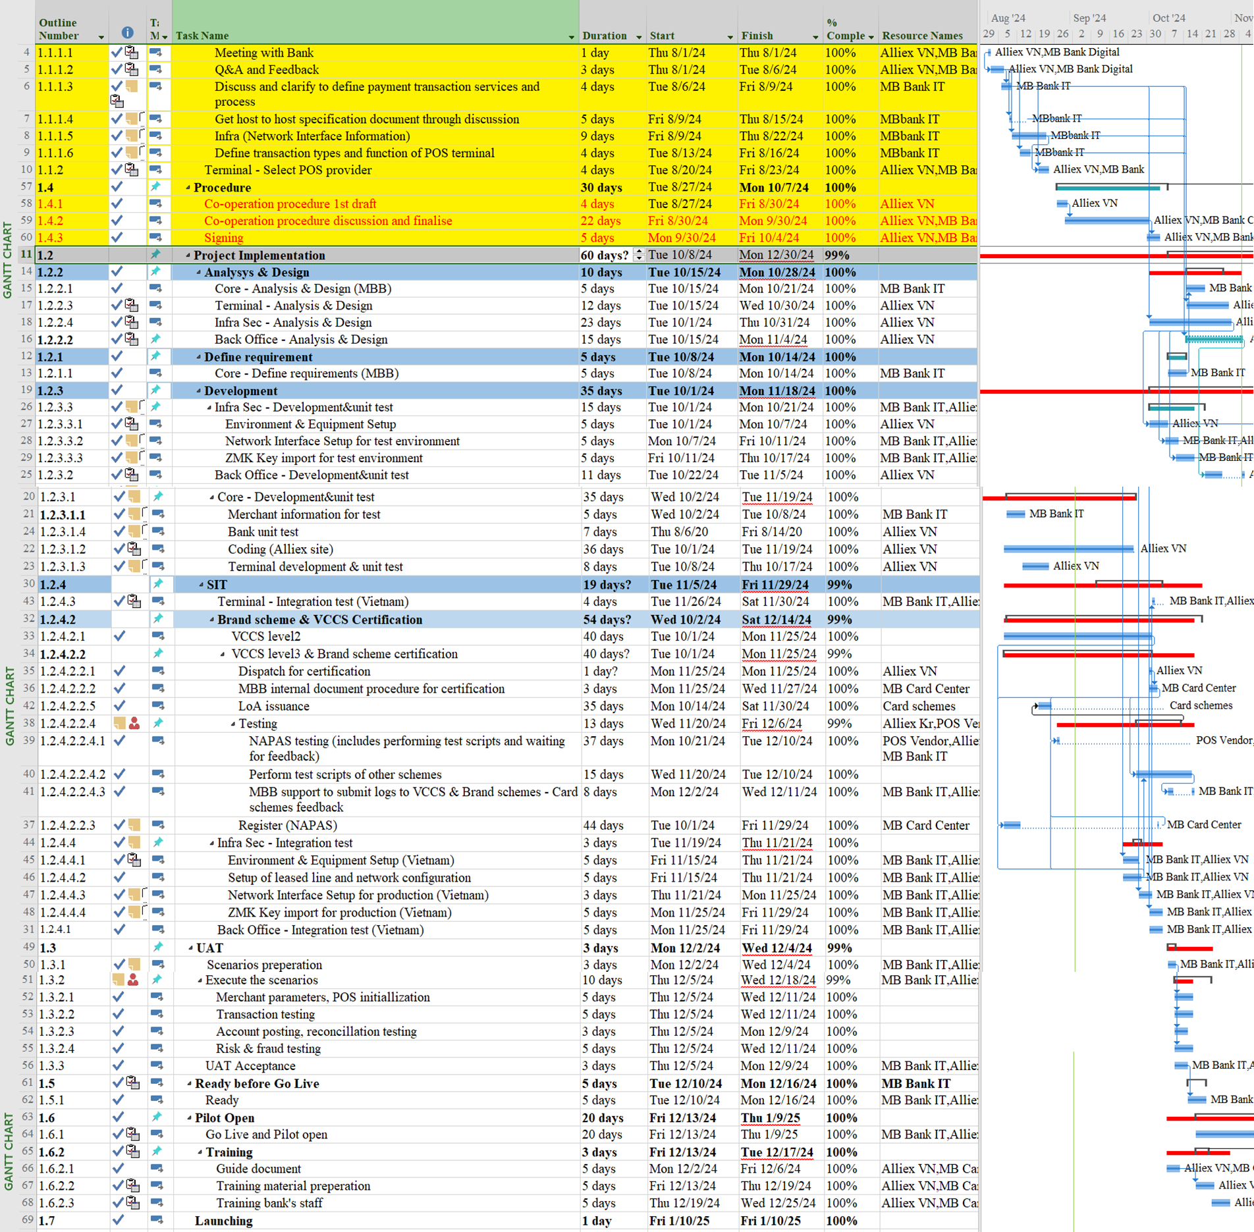Open the % Complete column filter dropdown
The image size is (1254, 1232).
click(x=871, y=37)
